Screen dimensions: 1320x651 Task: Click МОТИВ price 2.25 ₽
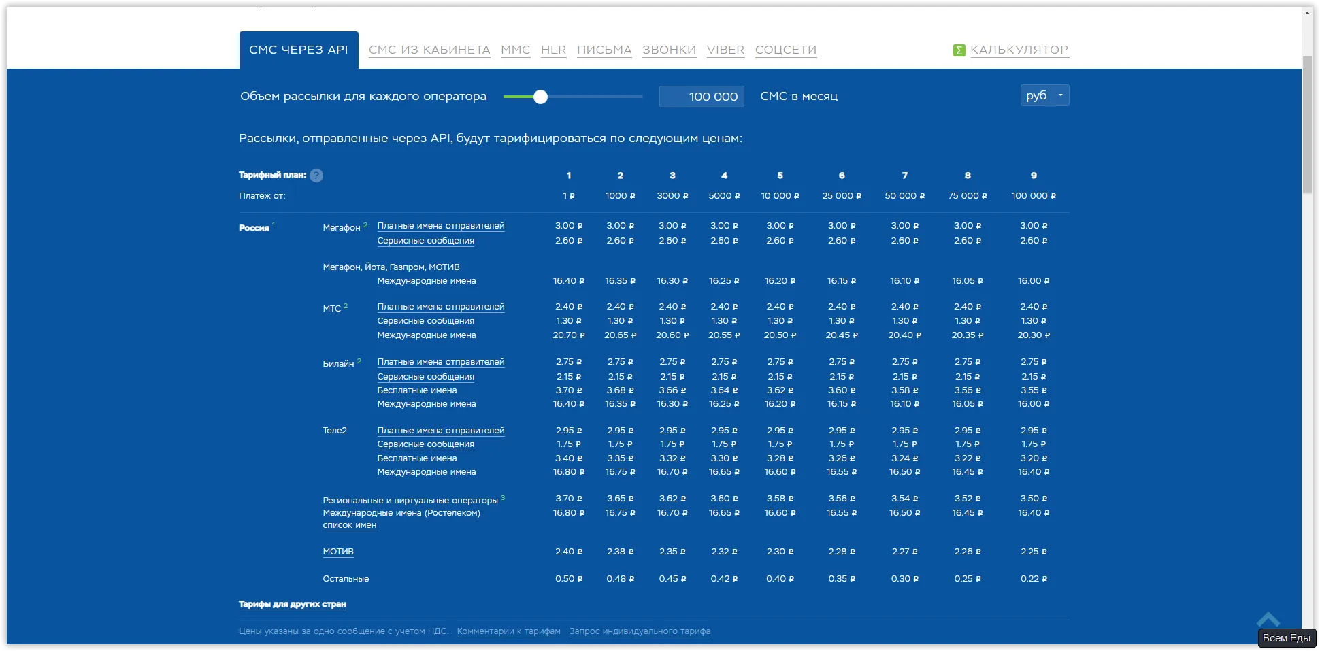coord(1034,552)
